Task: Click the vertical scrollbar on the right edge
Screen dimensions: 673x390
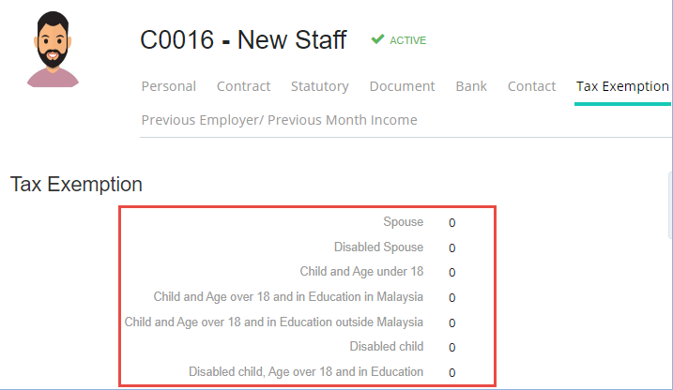Action: (x=670, y=205)
